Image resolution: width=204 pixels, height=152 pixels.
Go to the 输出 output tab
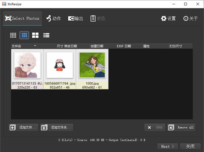tap(75, 18)
